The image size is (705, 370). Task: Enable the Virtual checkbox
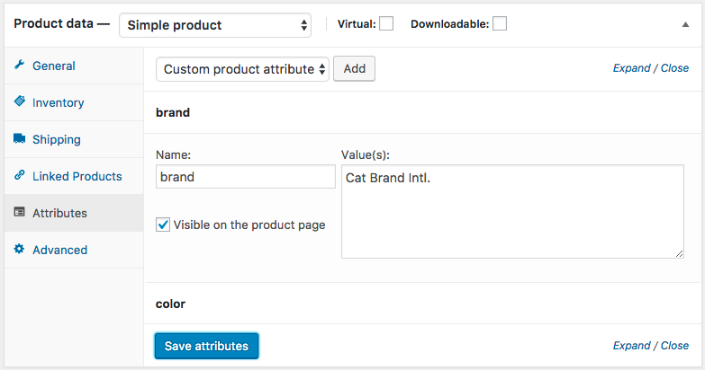click(x=386, y=24)
